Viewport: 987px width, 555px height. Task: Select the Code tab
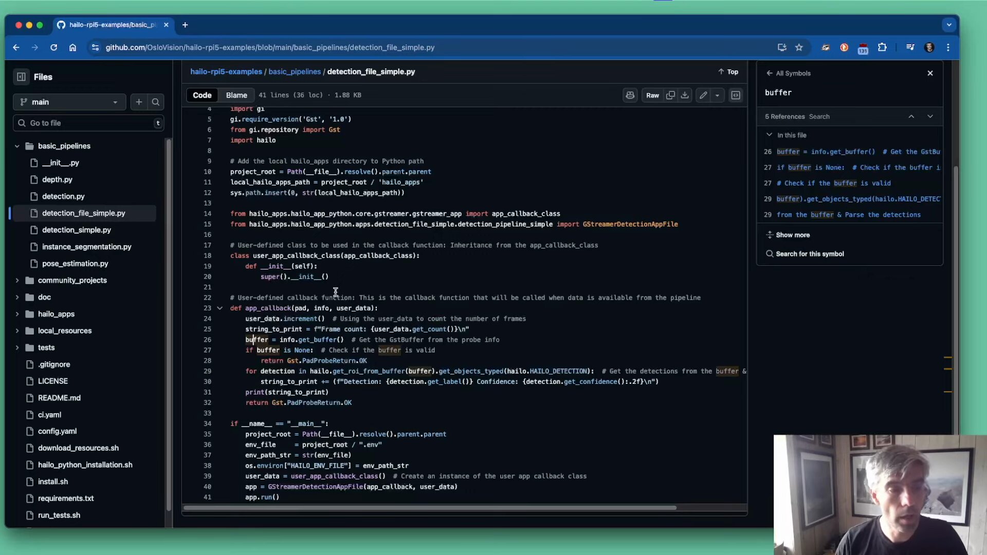(x=202, y=95)
